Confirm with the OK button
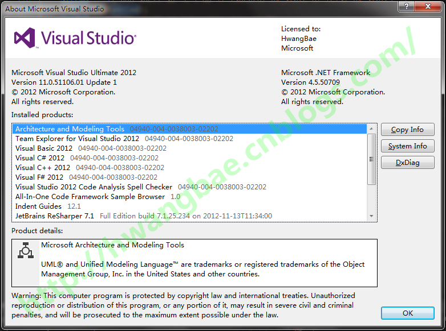The height and width of the screenshot is (331, 446). coord(407,313)
